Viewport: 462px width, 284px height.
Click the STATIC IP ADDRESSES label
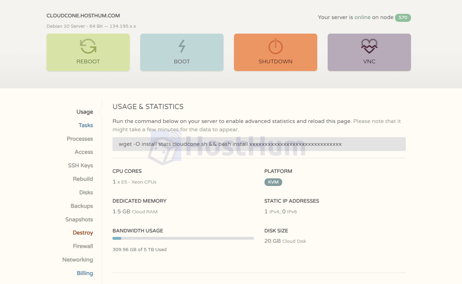(x=292, y=201)
